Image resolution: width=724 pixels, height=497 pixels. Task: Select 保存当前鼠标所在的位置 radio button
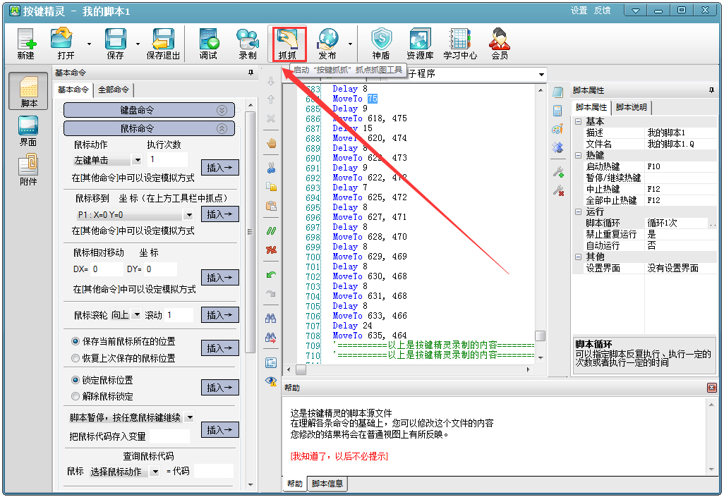[76, 341]
